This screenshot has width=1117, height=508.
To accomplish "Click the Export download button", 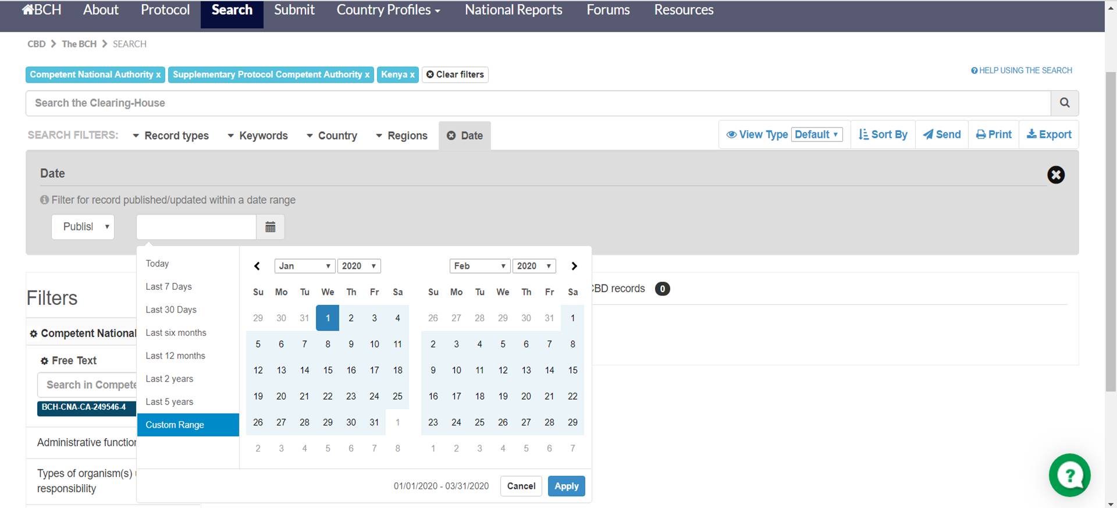I will [x=1048, y=134].
